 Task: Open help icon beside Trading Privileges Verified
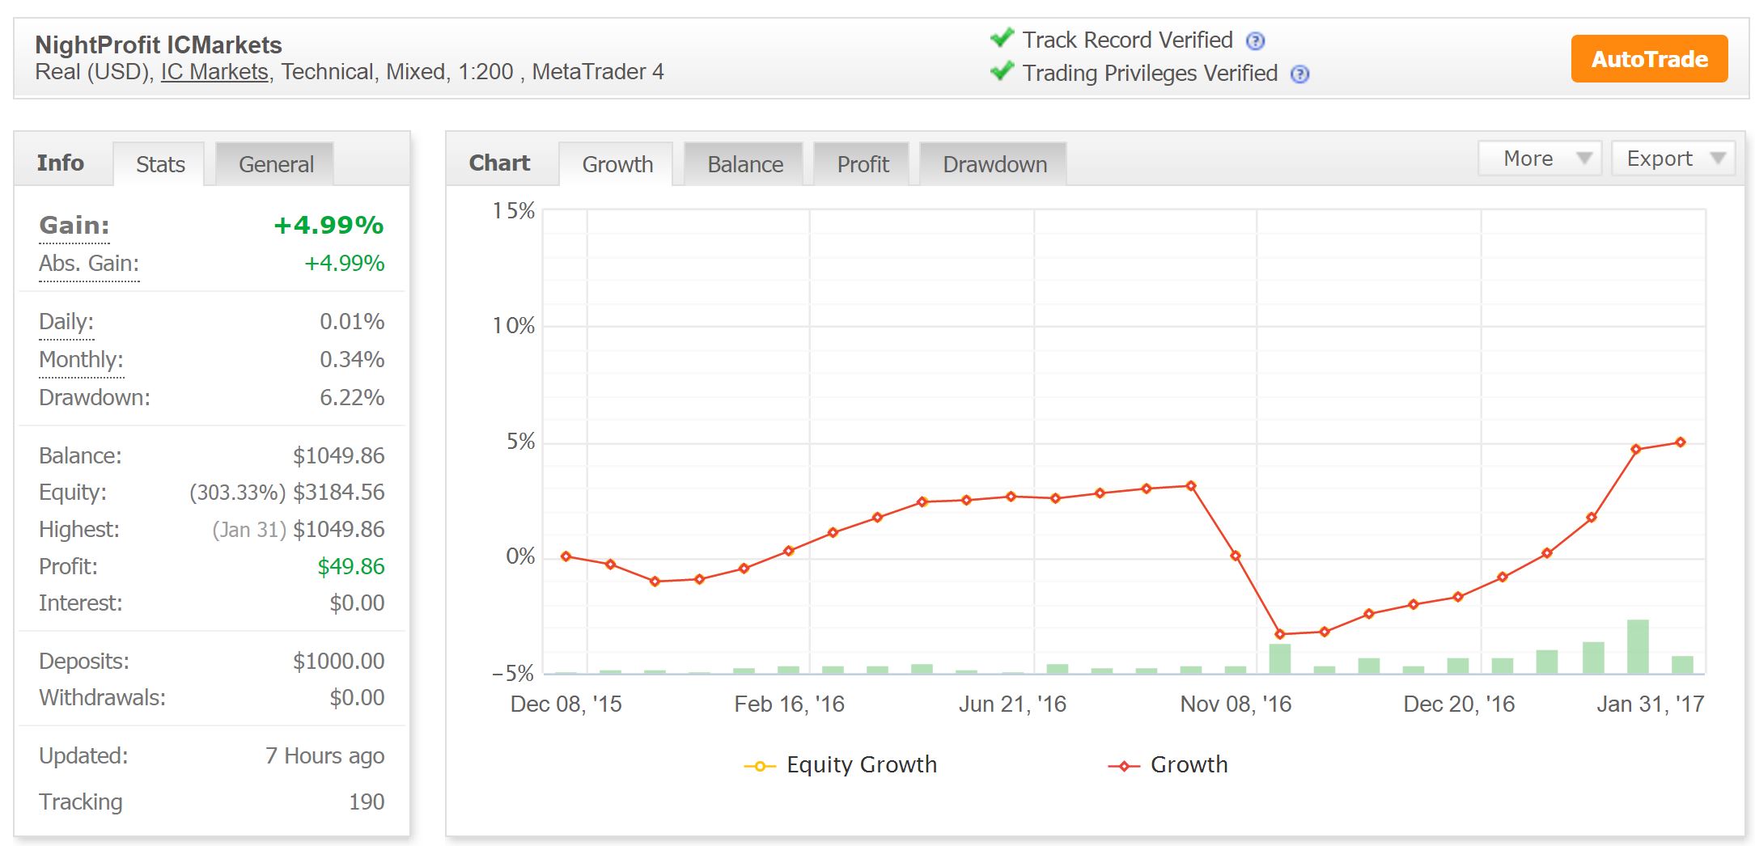tap(1299, 74)
